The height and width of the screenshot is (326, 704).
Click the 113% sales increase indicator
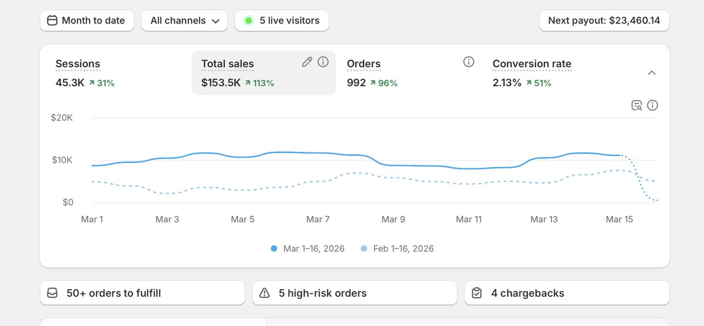(260, 83)
